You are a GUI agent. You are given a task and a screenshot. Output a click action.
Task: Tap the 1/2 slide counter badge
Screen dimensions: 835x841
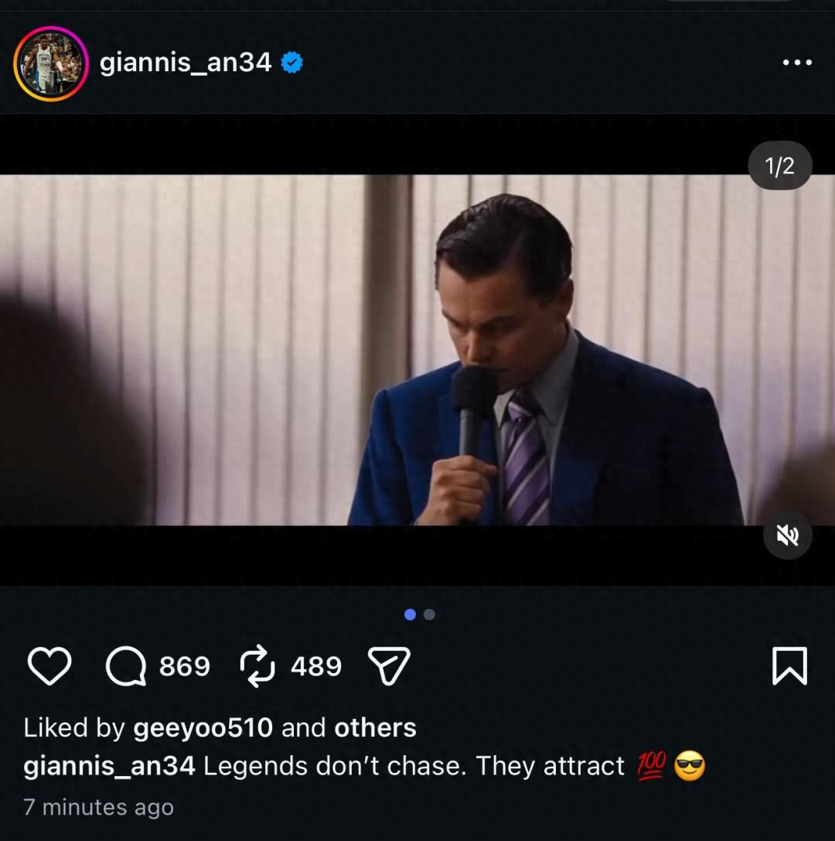coord(779,166)
